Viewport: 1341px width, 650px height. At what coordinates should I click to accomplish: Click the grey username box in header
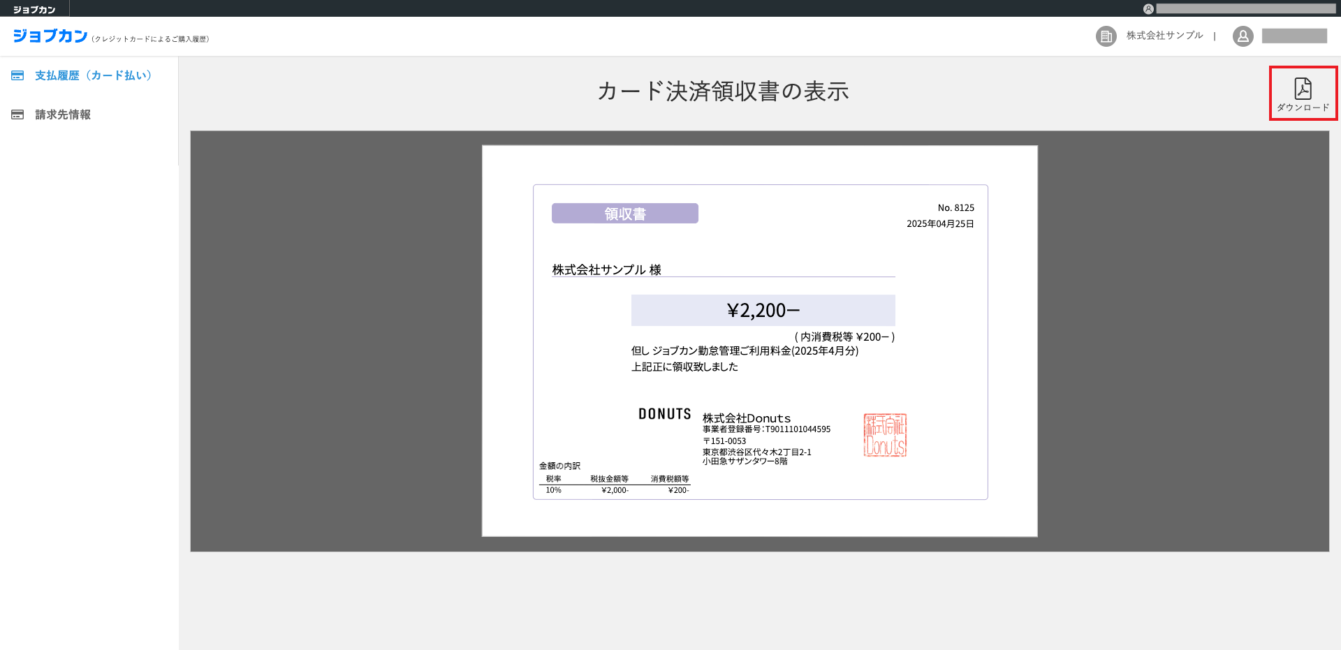click(1294, 36)
